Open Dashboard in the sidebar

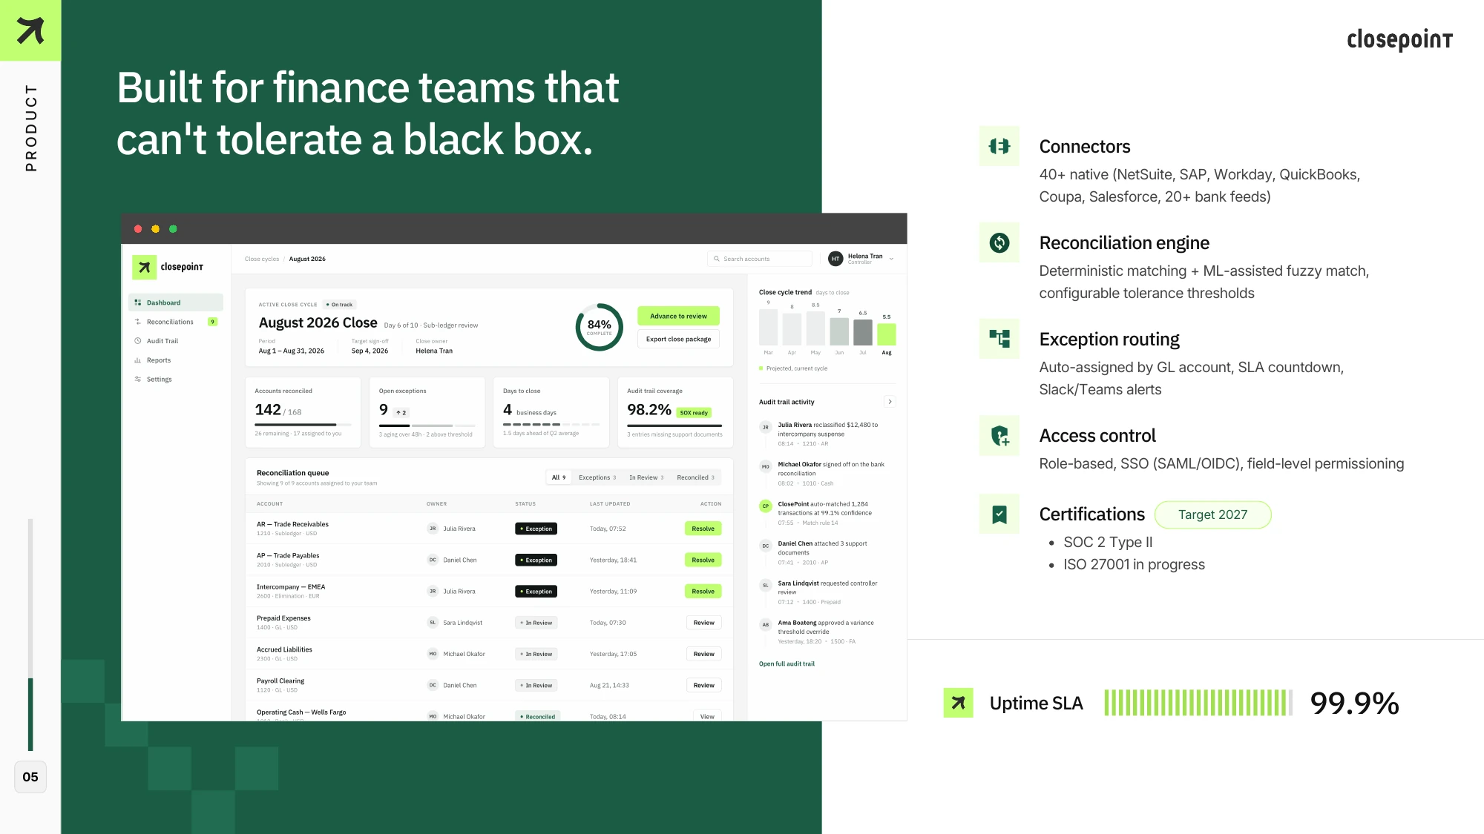click(176, 302)
